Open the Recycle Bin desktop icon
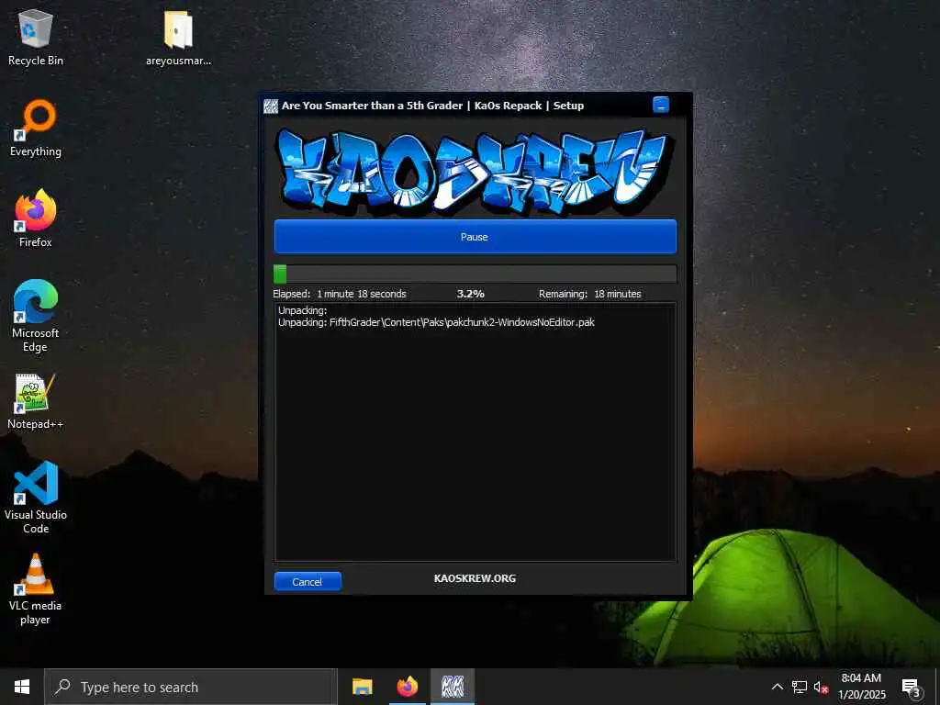Viewport: 940px width, 705px height. coord(36,37)
